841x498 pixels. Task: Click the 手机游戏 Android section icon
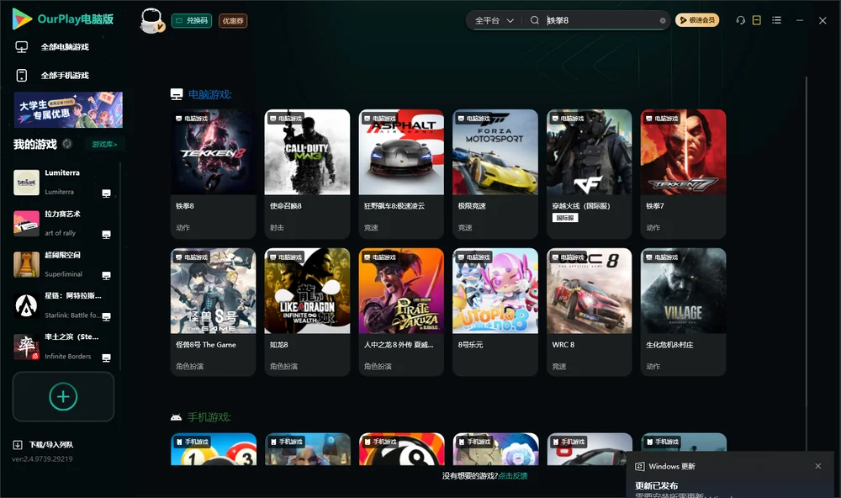pos(176,417)
